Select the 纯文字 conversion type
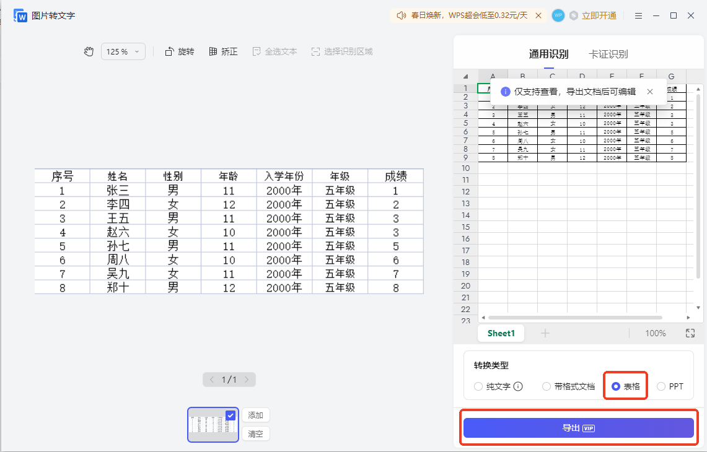Screen dimensions: 707x452 point(478,386)
